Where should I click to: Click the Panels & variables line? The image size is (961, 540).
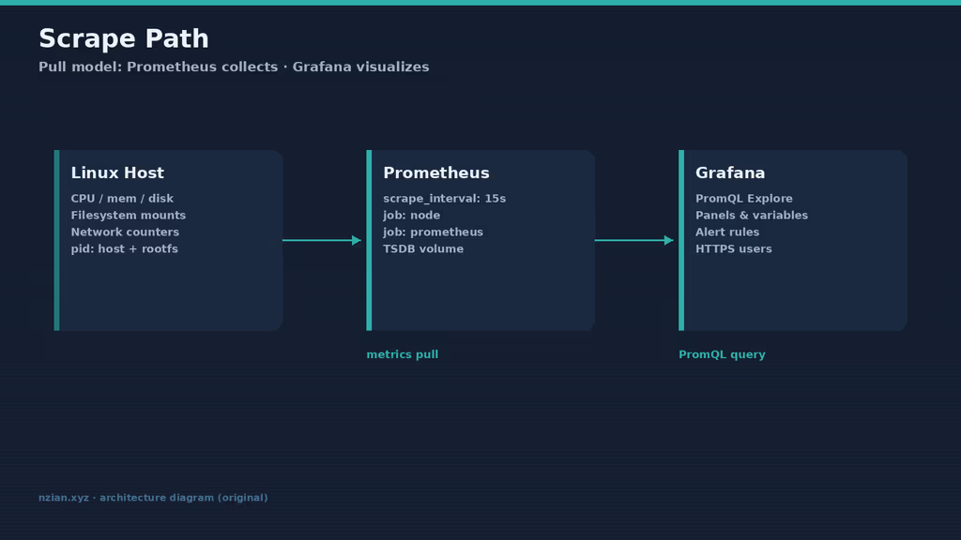pos(752,215)
